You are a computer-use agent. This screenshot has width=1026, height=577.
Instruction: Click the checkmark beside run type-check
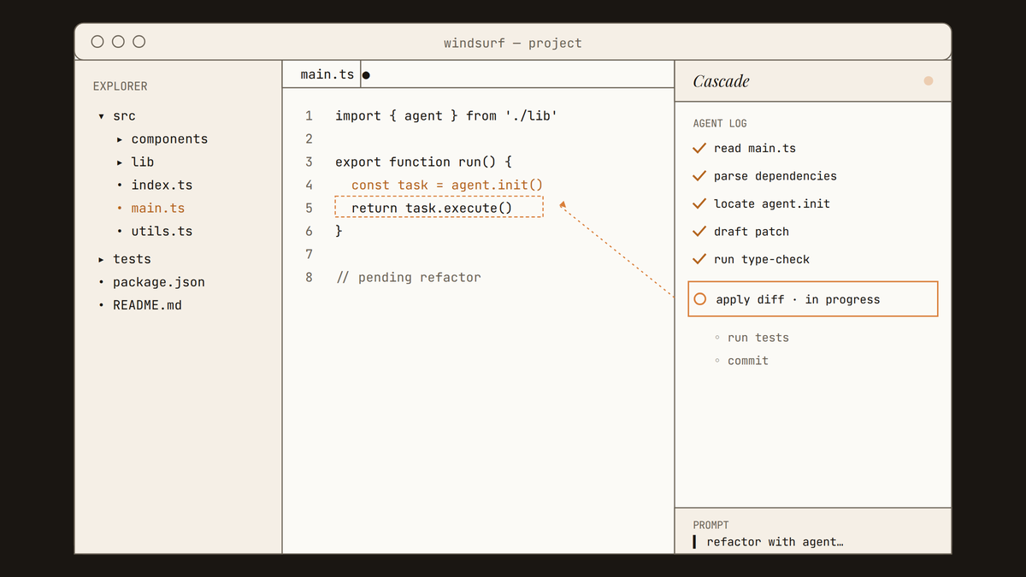click(699, 260)
